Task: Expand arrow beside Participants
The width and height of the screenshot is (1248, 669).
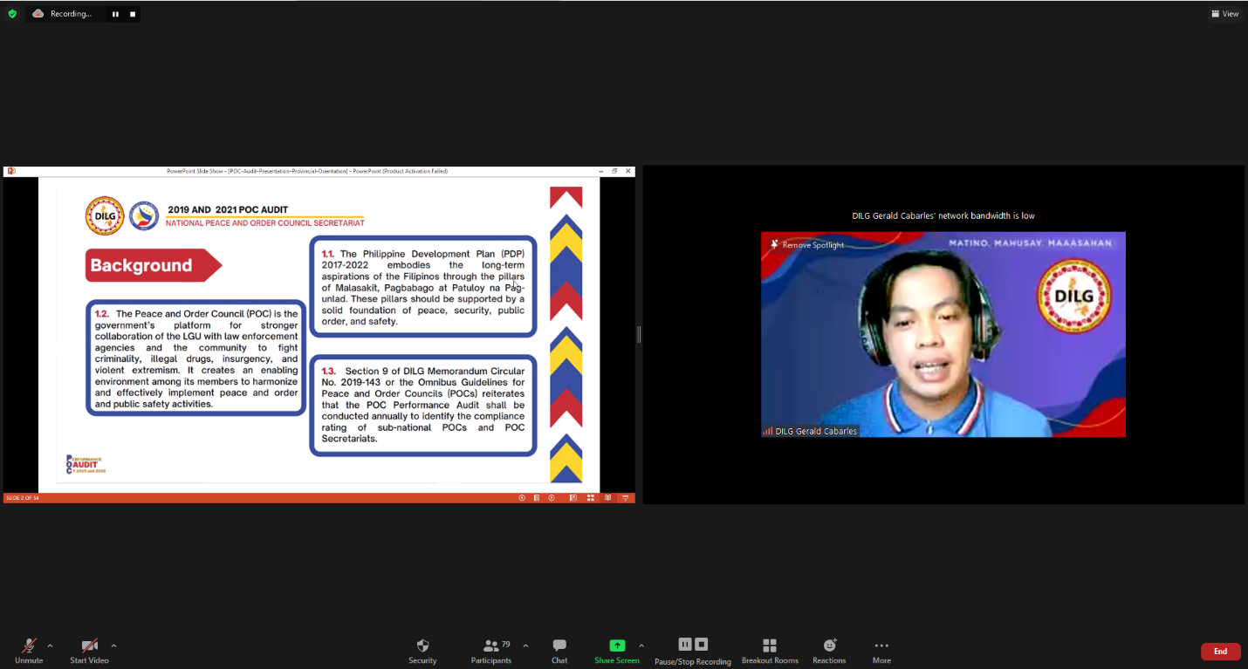Action: tap(525, 646)
